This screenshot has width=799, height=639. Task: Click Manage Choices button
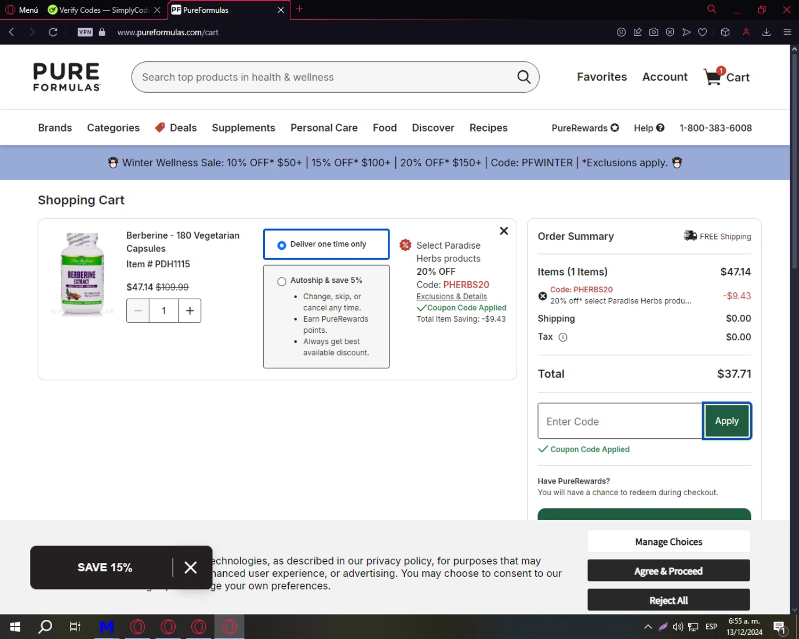click(x=668, y=542)
